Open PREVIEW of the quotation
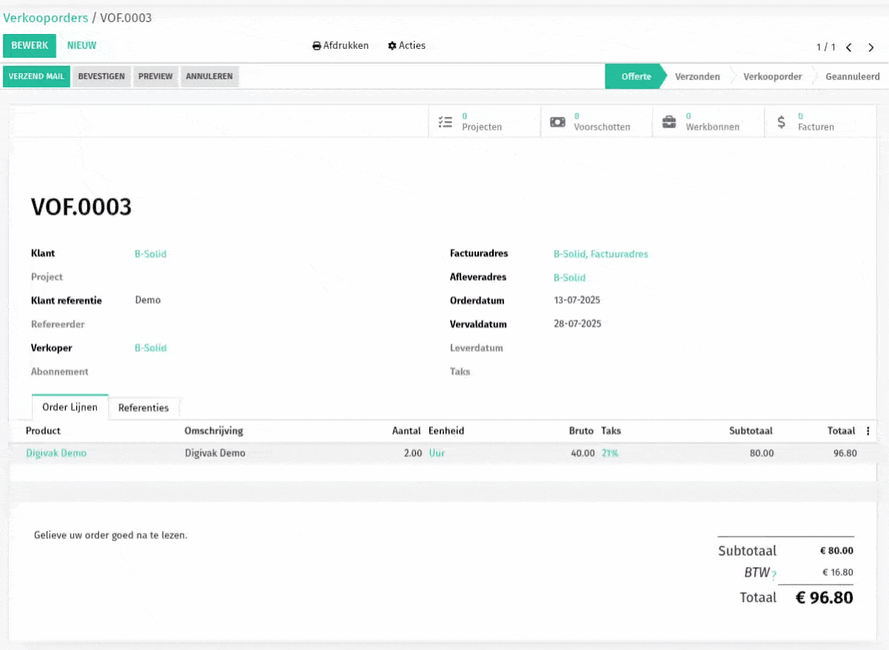 pyautogui.click(x=155, y=77)
